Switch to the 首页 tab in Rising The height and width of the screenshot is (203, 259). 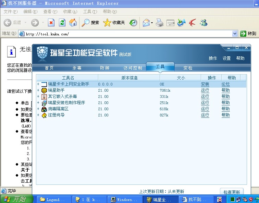(x=49, y=68)
